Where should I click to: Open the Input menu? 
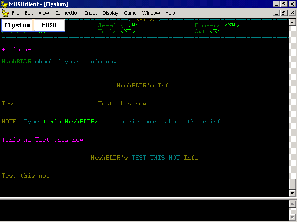(91, 13)
